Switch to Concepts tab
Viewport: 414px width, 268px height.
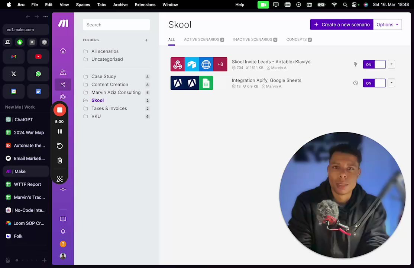[299, 40]
